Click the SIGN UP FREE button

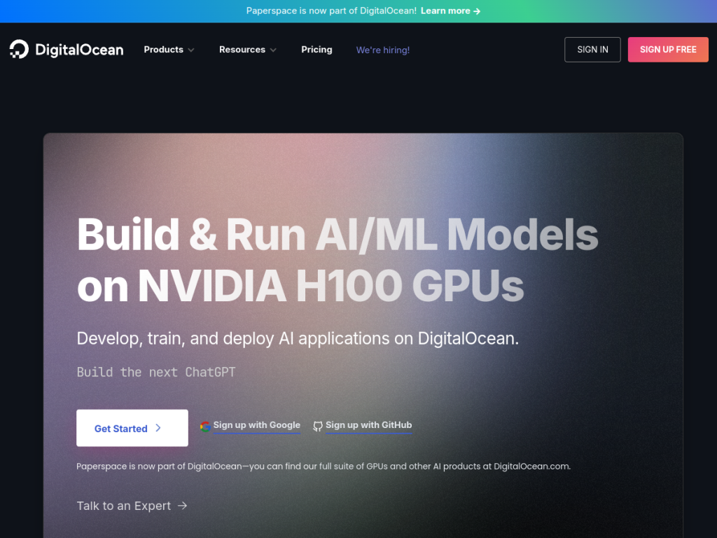pos(667,50)
